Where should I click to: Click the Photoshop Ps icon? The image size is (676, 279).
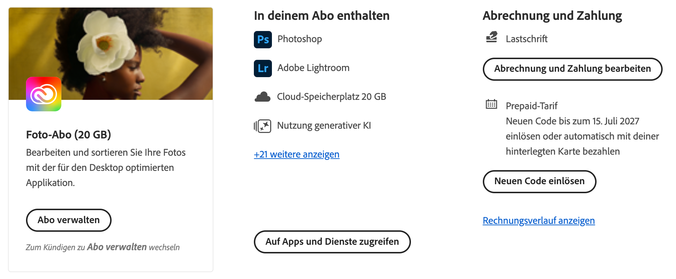(263, 39)
